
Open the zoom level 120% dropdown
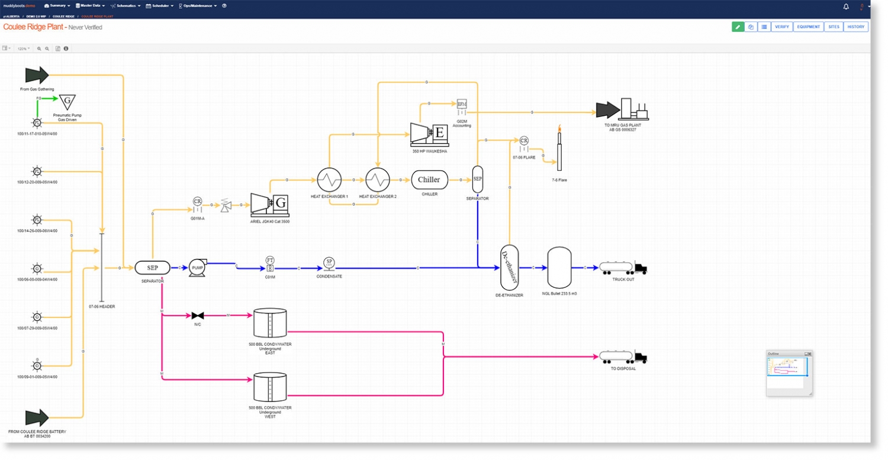coord(24,48)
